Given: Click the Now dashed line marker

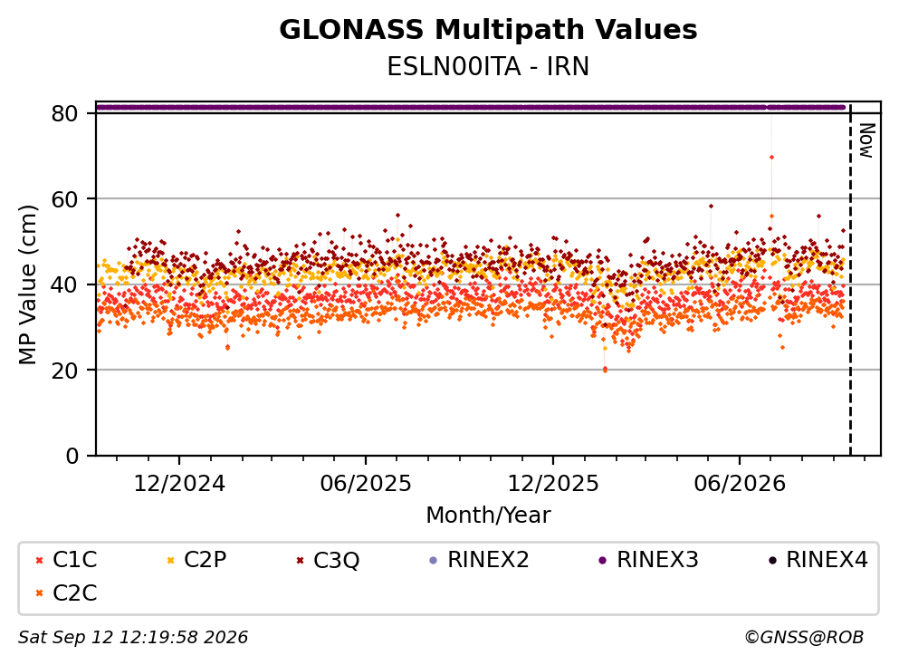Looking at the screenshot, I should (x=850, y=280).
